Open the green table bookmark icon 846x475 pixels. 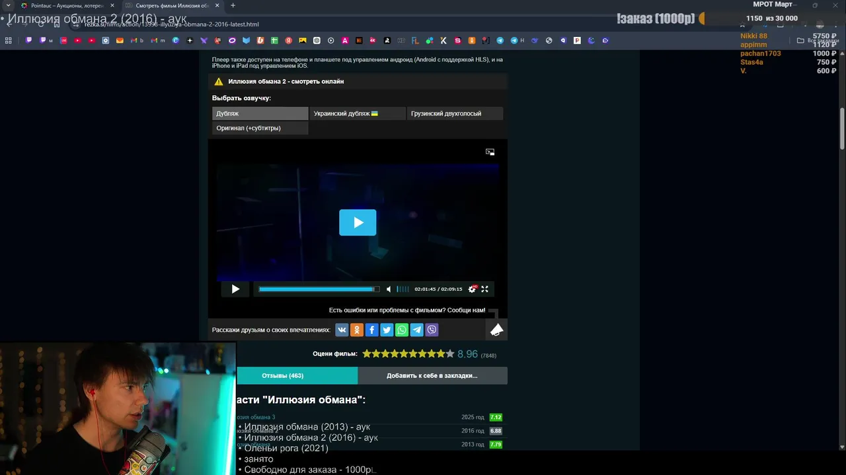point(274,40)
